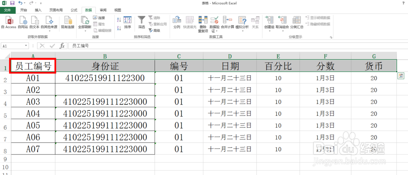Click the Quick Analysis button beside G1
Screen dimensions: 408x175
401,76
